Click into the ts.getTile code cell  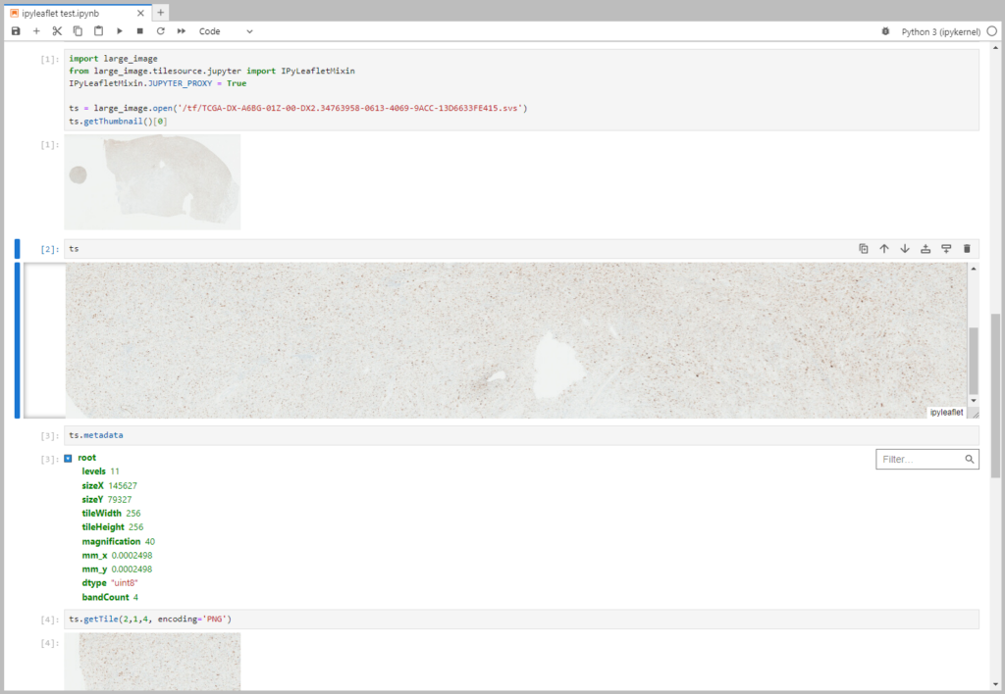(x=521, y=620)
